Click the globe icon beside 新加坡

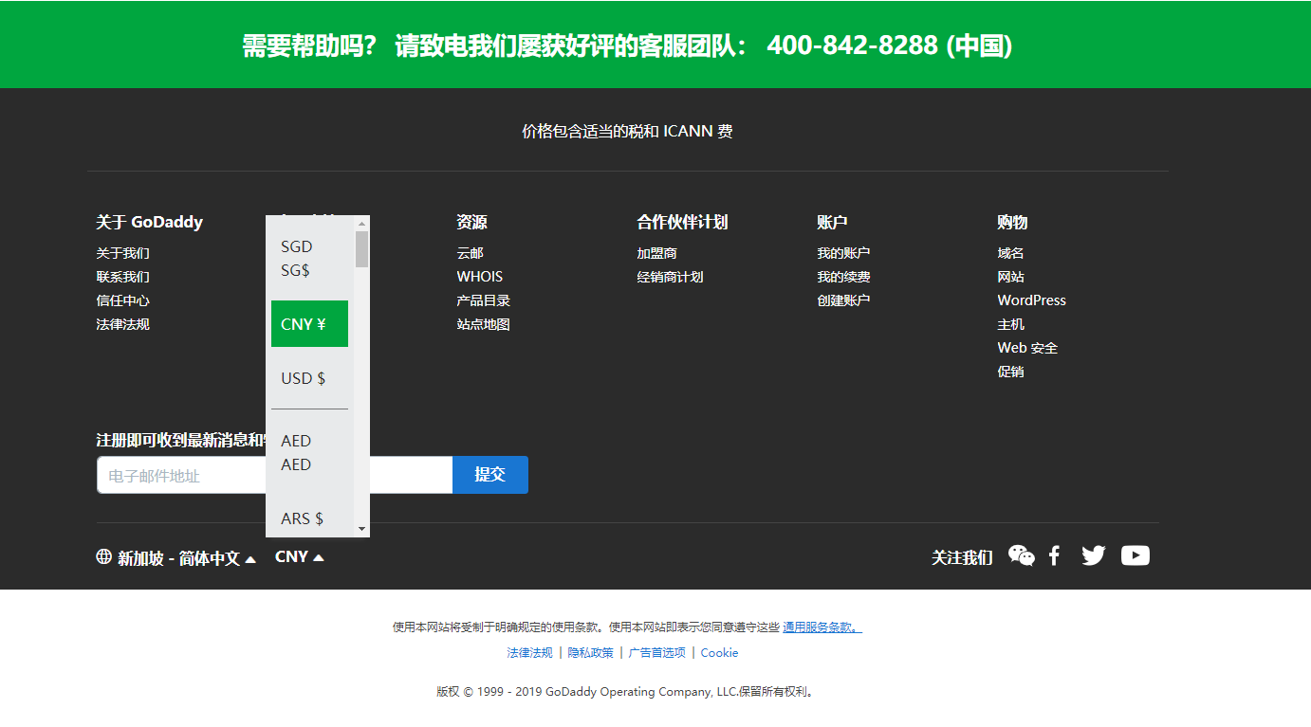104,557
